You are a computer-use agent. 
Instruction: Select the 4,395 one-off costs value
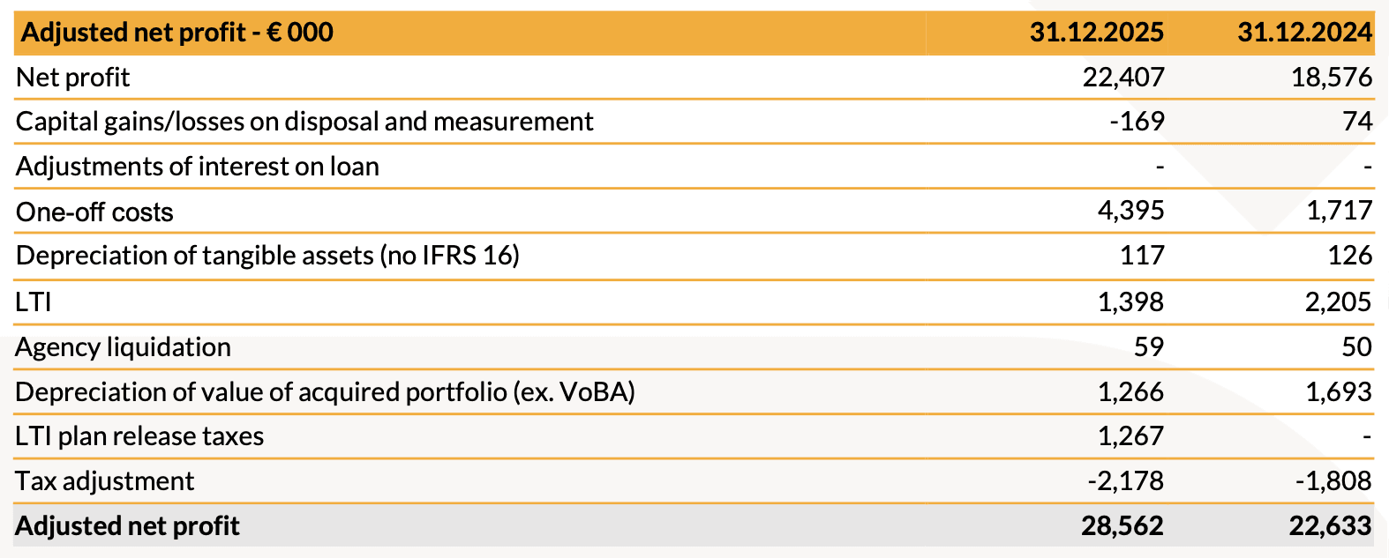pos(1130,211)
